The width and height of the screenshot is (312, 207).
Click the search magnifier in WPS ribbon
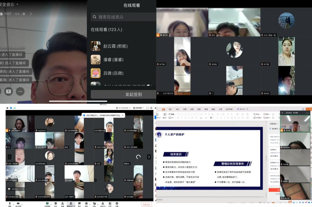(247, 109)
